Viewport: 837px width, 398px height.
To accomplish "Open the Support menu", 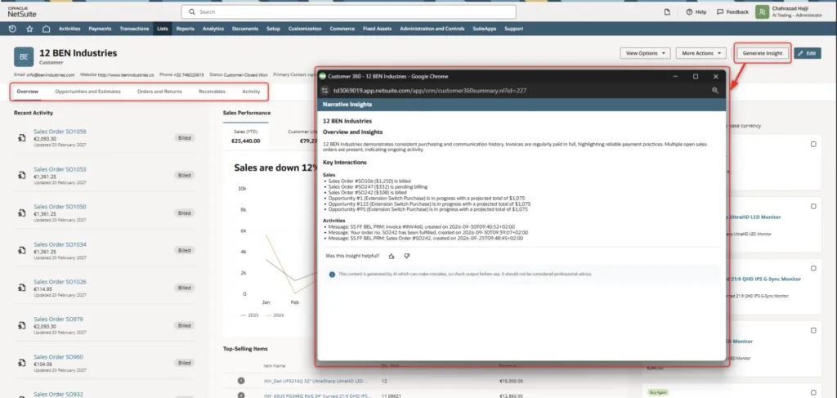I will (x=513, y=29).
